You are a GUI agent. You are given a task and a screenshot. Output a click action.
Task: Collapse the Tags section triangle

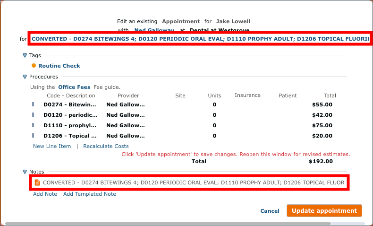[25, 55]
